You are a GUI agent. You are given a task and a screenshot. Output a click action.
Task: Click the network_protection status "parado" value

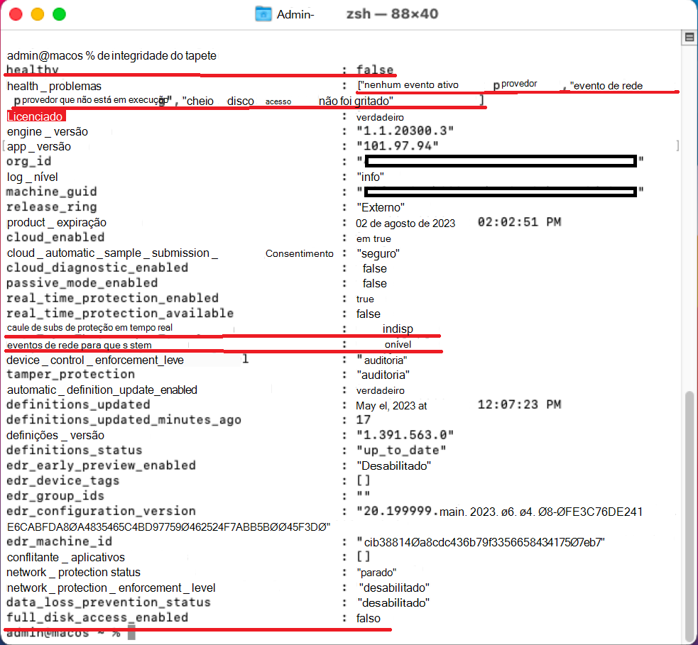tap(376, 573)
